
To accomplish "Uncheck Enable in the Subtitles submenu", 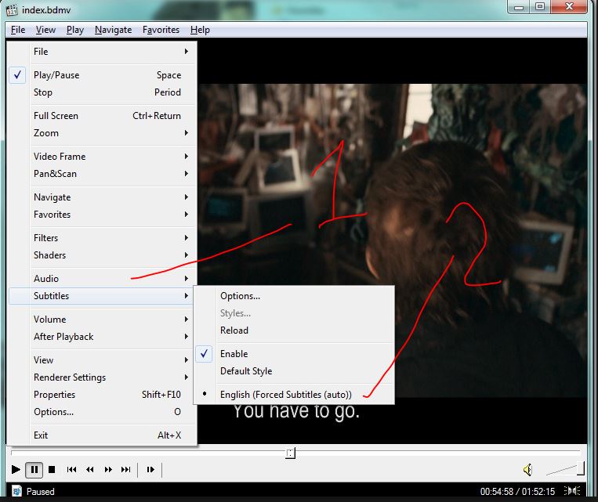I will coord(234,354).
